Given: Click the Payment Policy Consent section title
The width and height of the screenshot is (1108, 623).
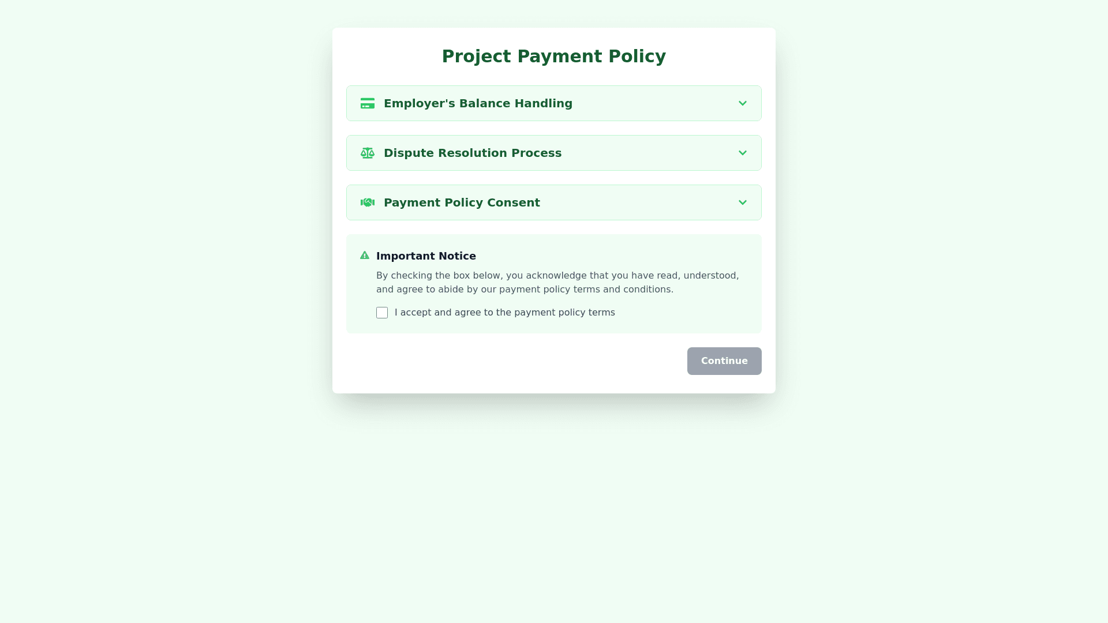Looking at the screenshot, I should [x=462, y=202].
